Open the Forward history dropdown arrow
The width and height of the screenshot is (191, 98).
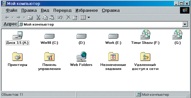[x=24, y=18]
